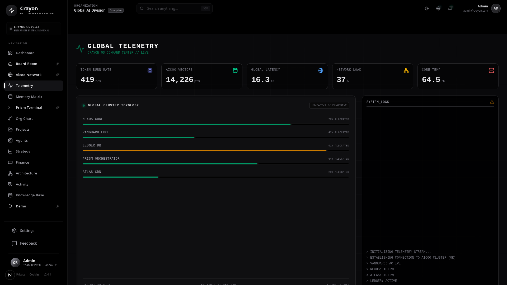Focus the Search anything field

click(x=174, y=8)
